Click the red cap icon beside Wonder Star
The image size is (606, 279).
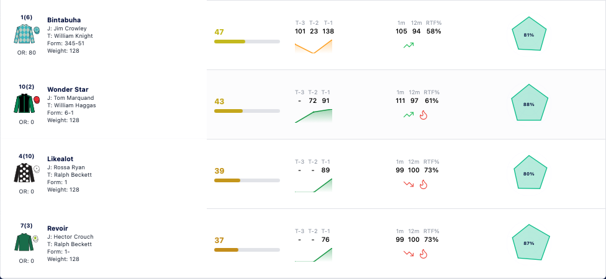click(x=37, y=100)
